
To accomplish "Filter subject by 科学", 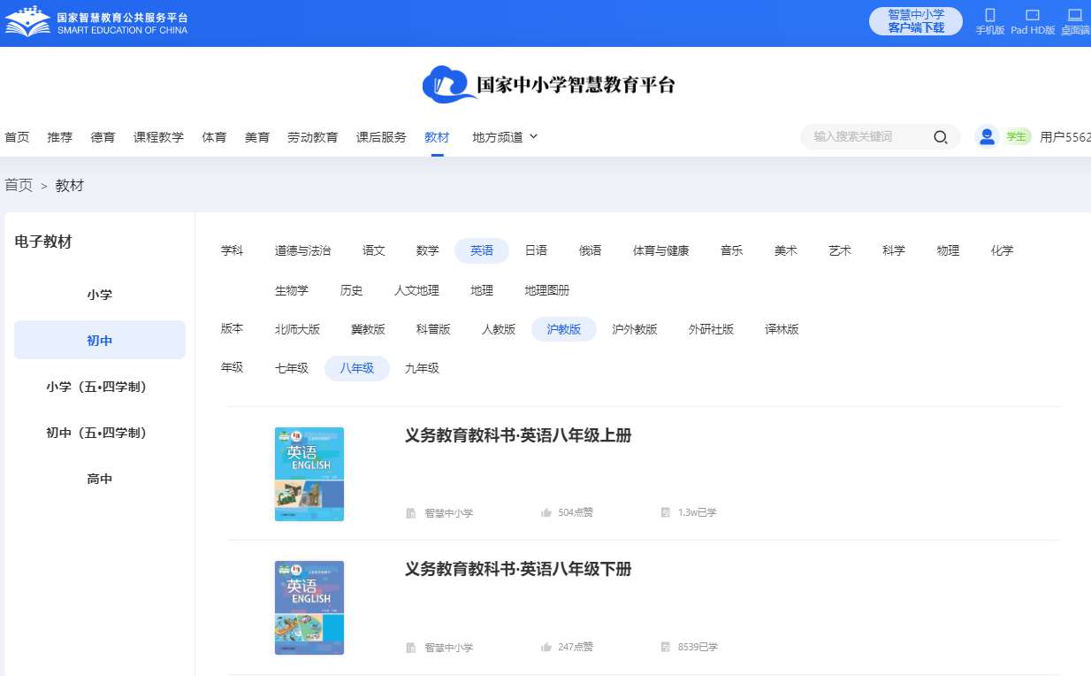I will (894, 251).
